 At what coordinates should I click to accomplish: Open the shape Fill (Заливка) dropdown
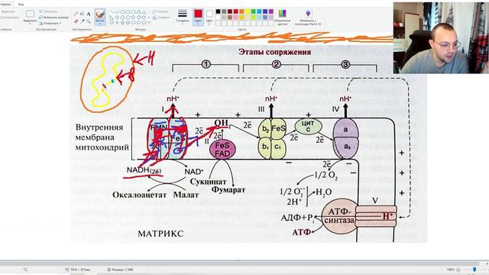point(161,18)
